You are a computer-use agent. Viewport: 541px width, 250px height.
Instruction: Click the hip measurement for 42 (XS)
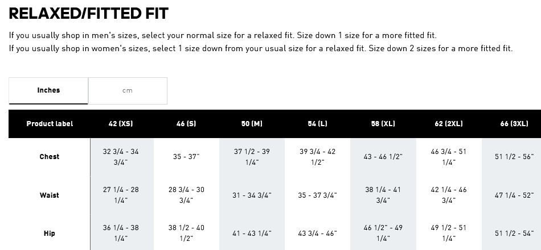[121, 233]
